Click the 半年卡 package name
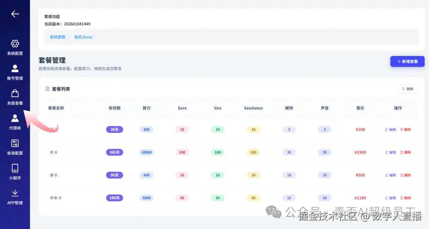 coord(56,198)
